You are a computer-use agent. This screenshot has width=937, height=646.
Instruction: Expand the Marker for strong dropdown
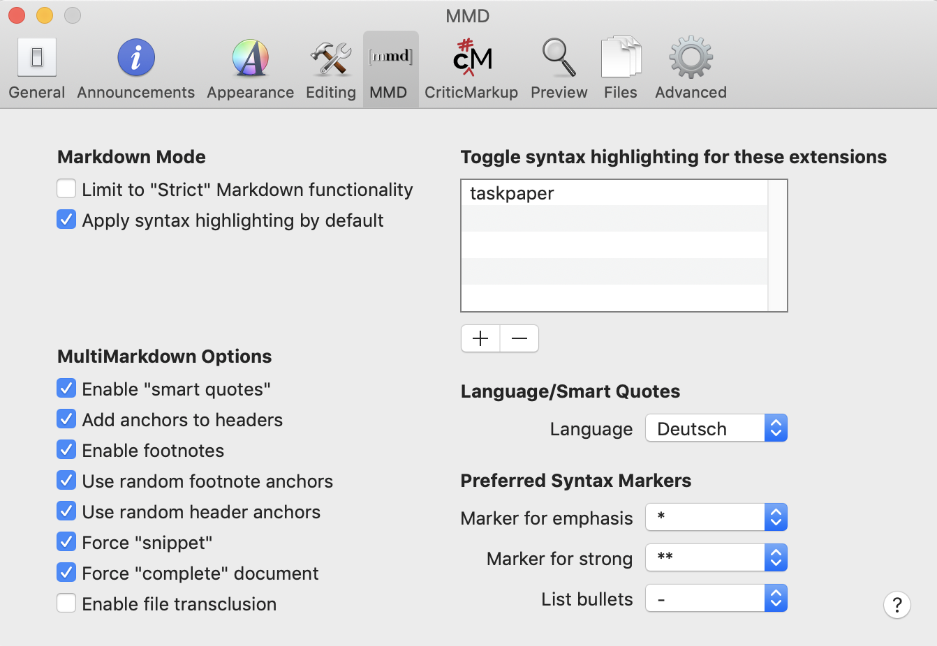coord(716,558)
